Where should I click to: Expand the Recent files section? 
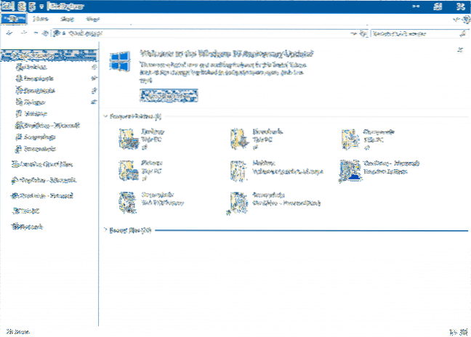pos(105,230)
